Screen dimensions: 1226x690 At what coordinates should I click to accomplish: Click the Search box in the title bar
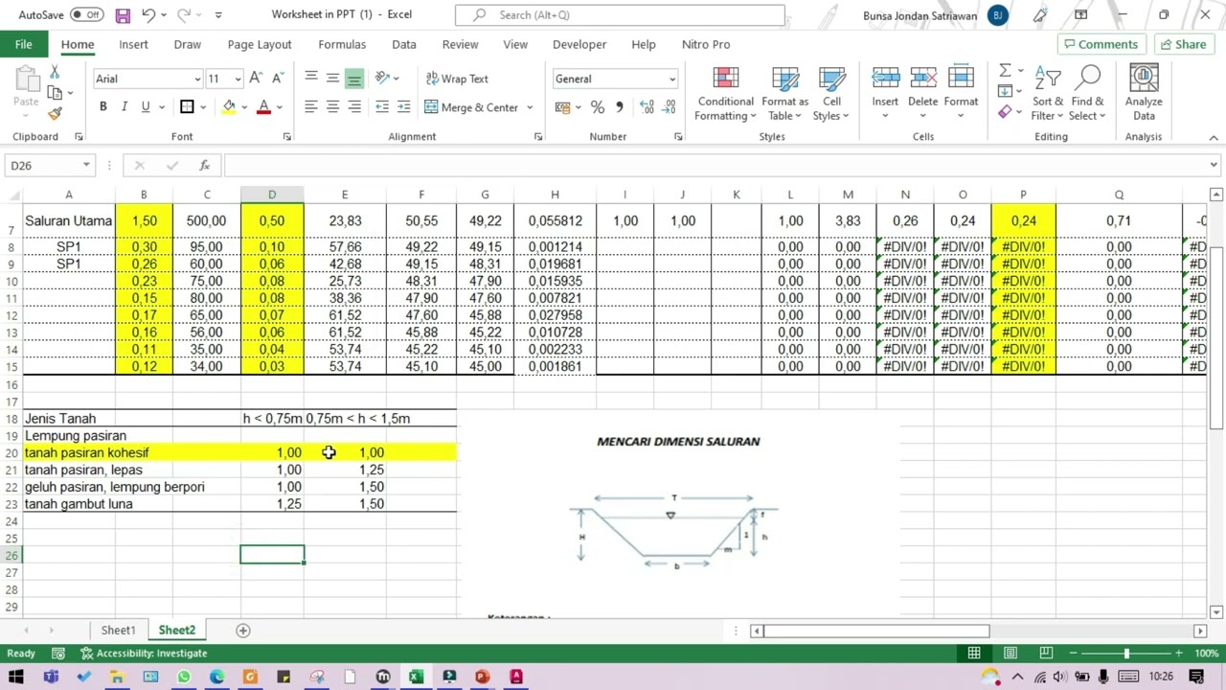point(620,15)
